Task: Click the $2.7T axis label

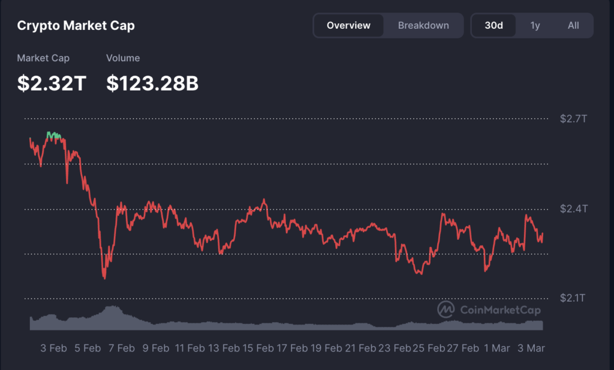Action: click(573, 119)
